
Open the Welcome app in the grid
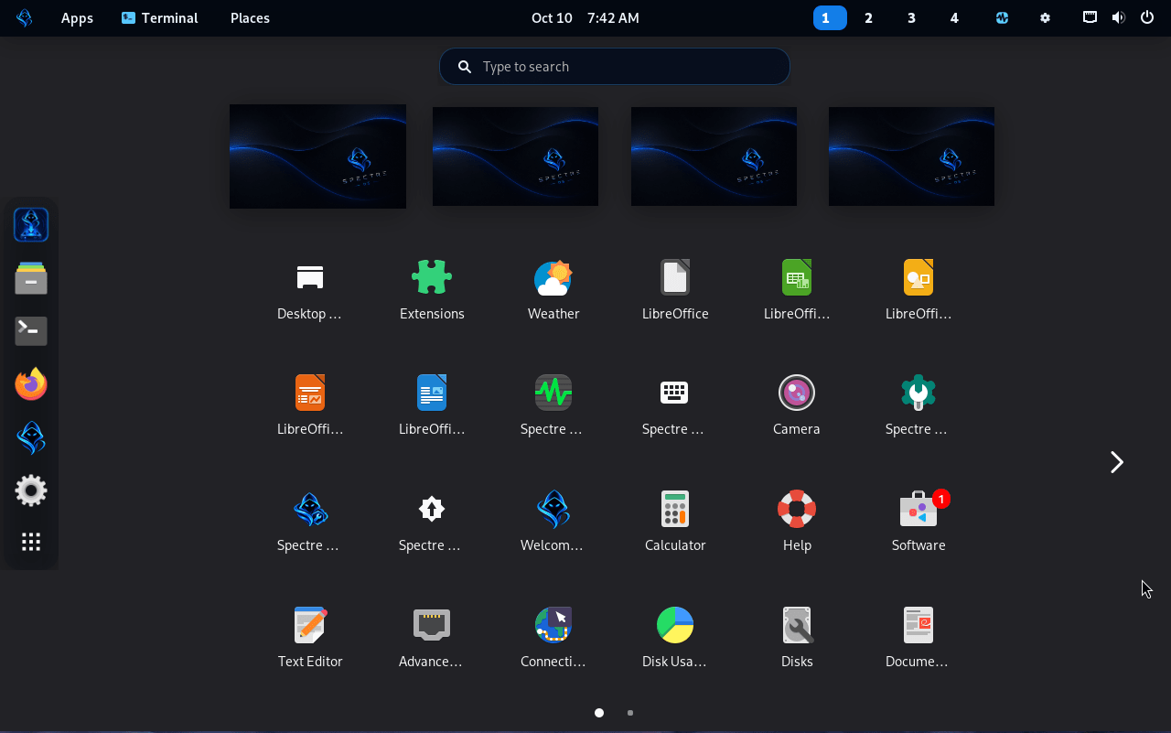(553, 509)
